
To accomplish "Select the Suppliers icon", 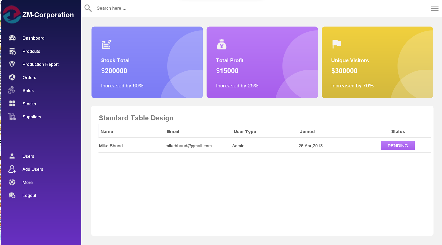I will [x=12, y=117].
